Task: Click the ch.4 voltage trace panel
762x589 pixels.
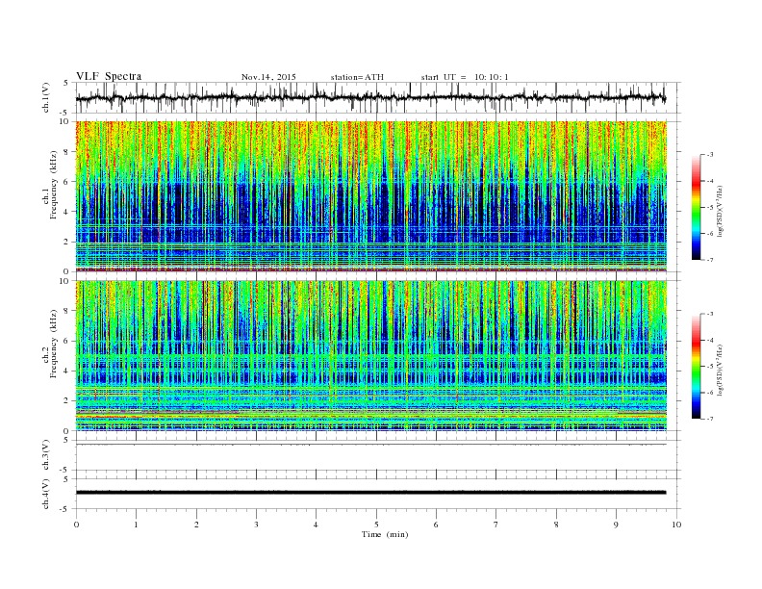Action: 378,494
